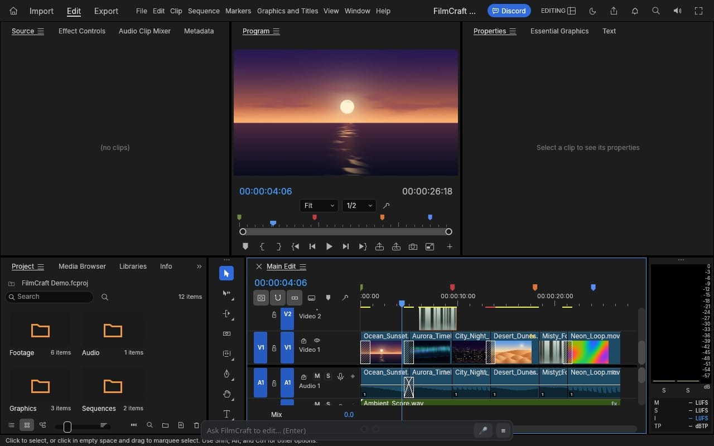Open the Fit zoom dropdown
This screenshot has width=714, height=446.
tap(319, 206)
